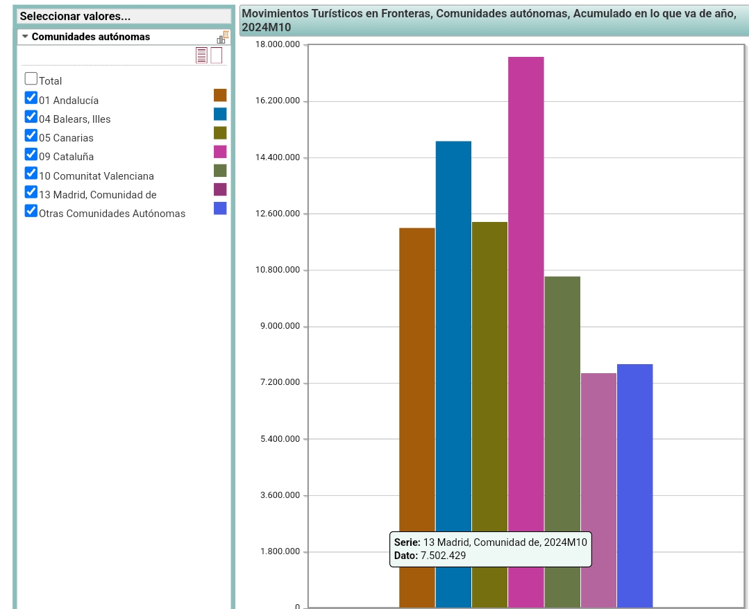
Task: Collapse the Comunidades autónomas triangle arrow
Action: pos(25,36)
